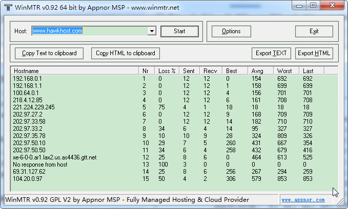Click Copy HTML to clipboard
Image resolution: width=348 pixels, height=209 pixels.
click(126, 53)
